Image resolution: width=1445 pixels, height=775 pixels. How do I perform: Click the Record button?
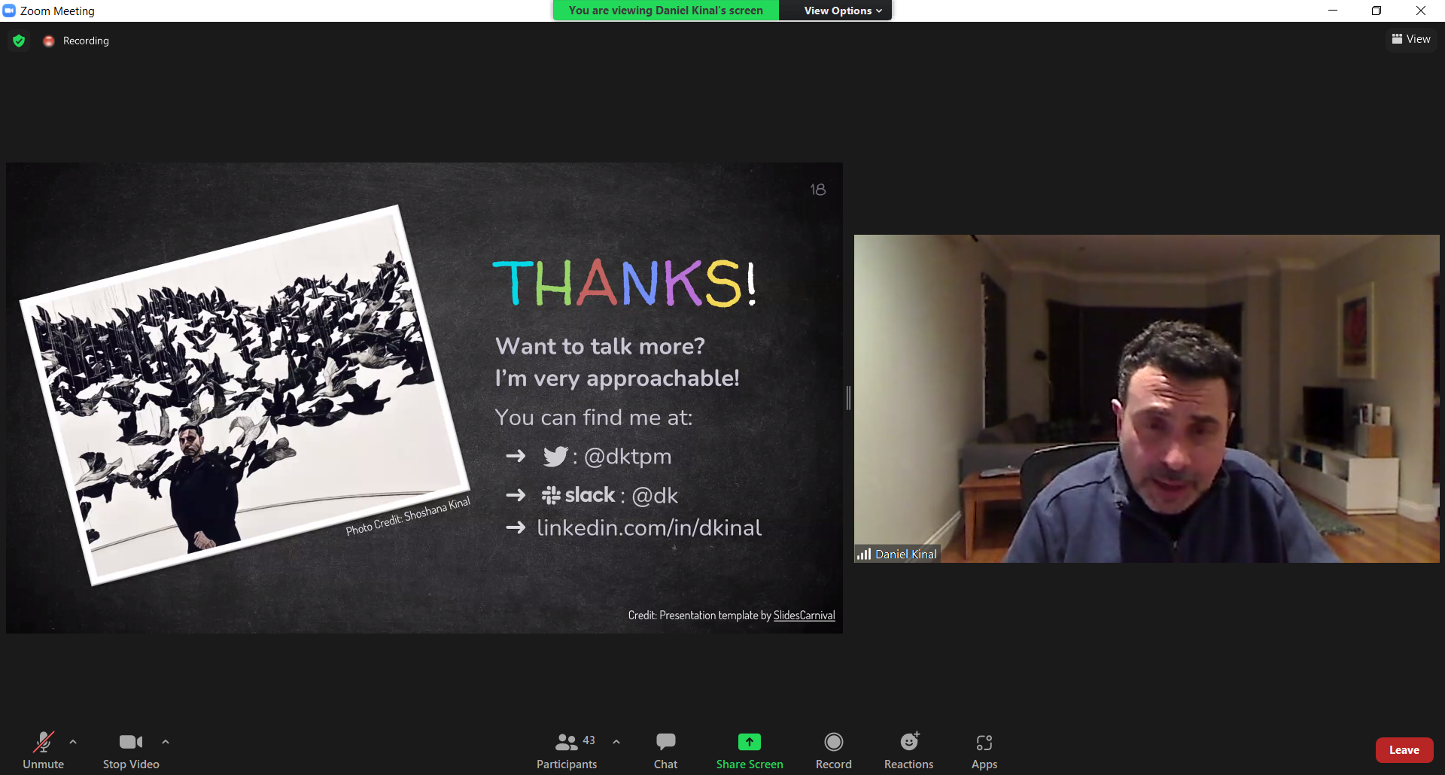click(x=834, y=750)
